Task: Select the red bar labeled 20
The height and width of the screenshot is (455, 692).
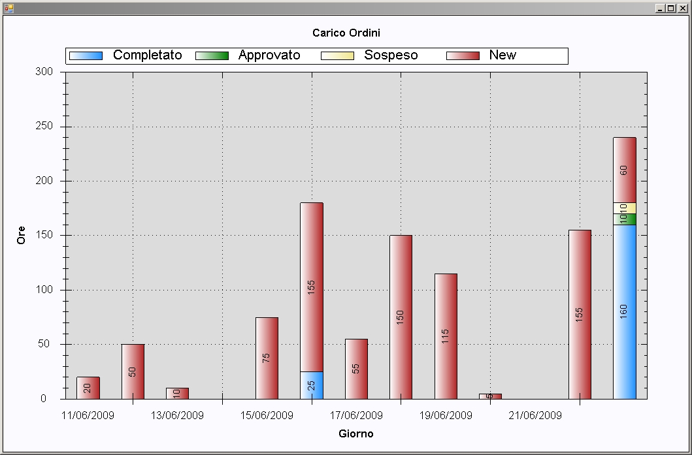Action: [x=88, y=388]
